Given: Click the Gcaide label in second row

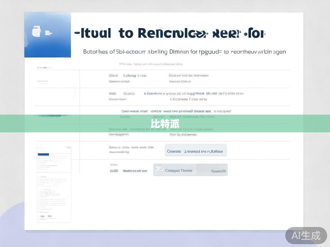Looking at the screenshot, I should pyautogui.click(x=129, y=93).
